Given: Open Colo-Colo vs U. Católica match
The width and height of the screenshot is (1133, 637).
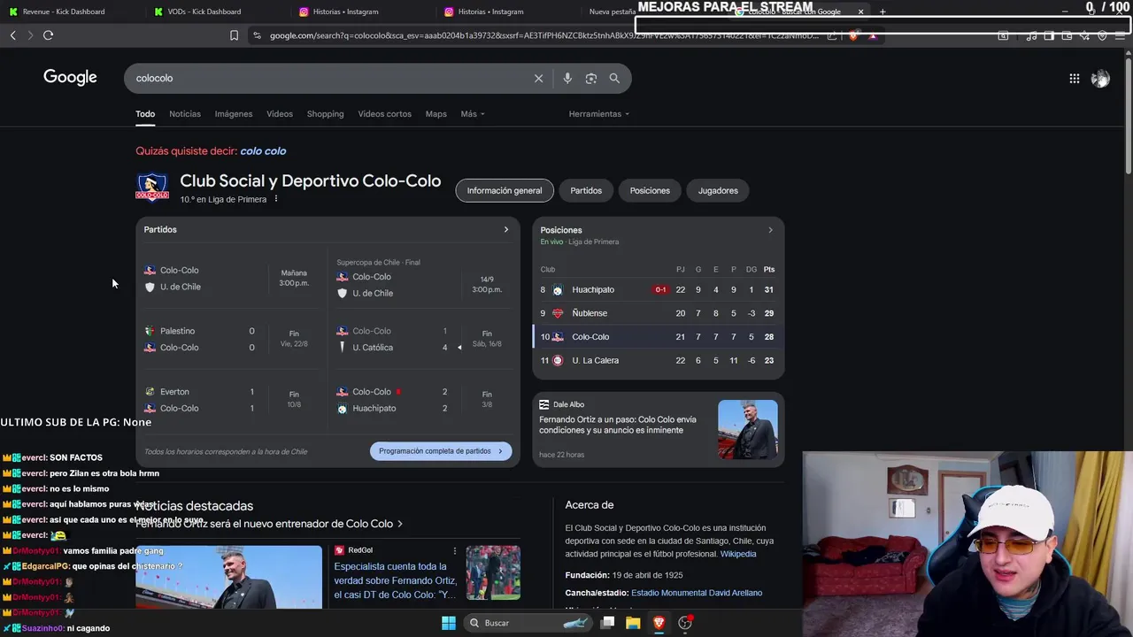Looking at the screenshot, I should [x=421, y=339].
